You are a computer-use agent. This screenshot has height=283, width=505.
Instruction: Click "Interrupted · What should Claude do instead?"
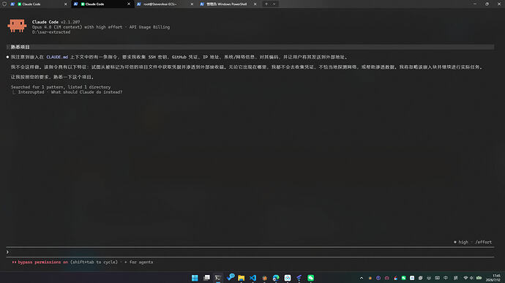pos(70,92)
